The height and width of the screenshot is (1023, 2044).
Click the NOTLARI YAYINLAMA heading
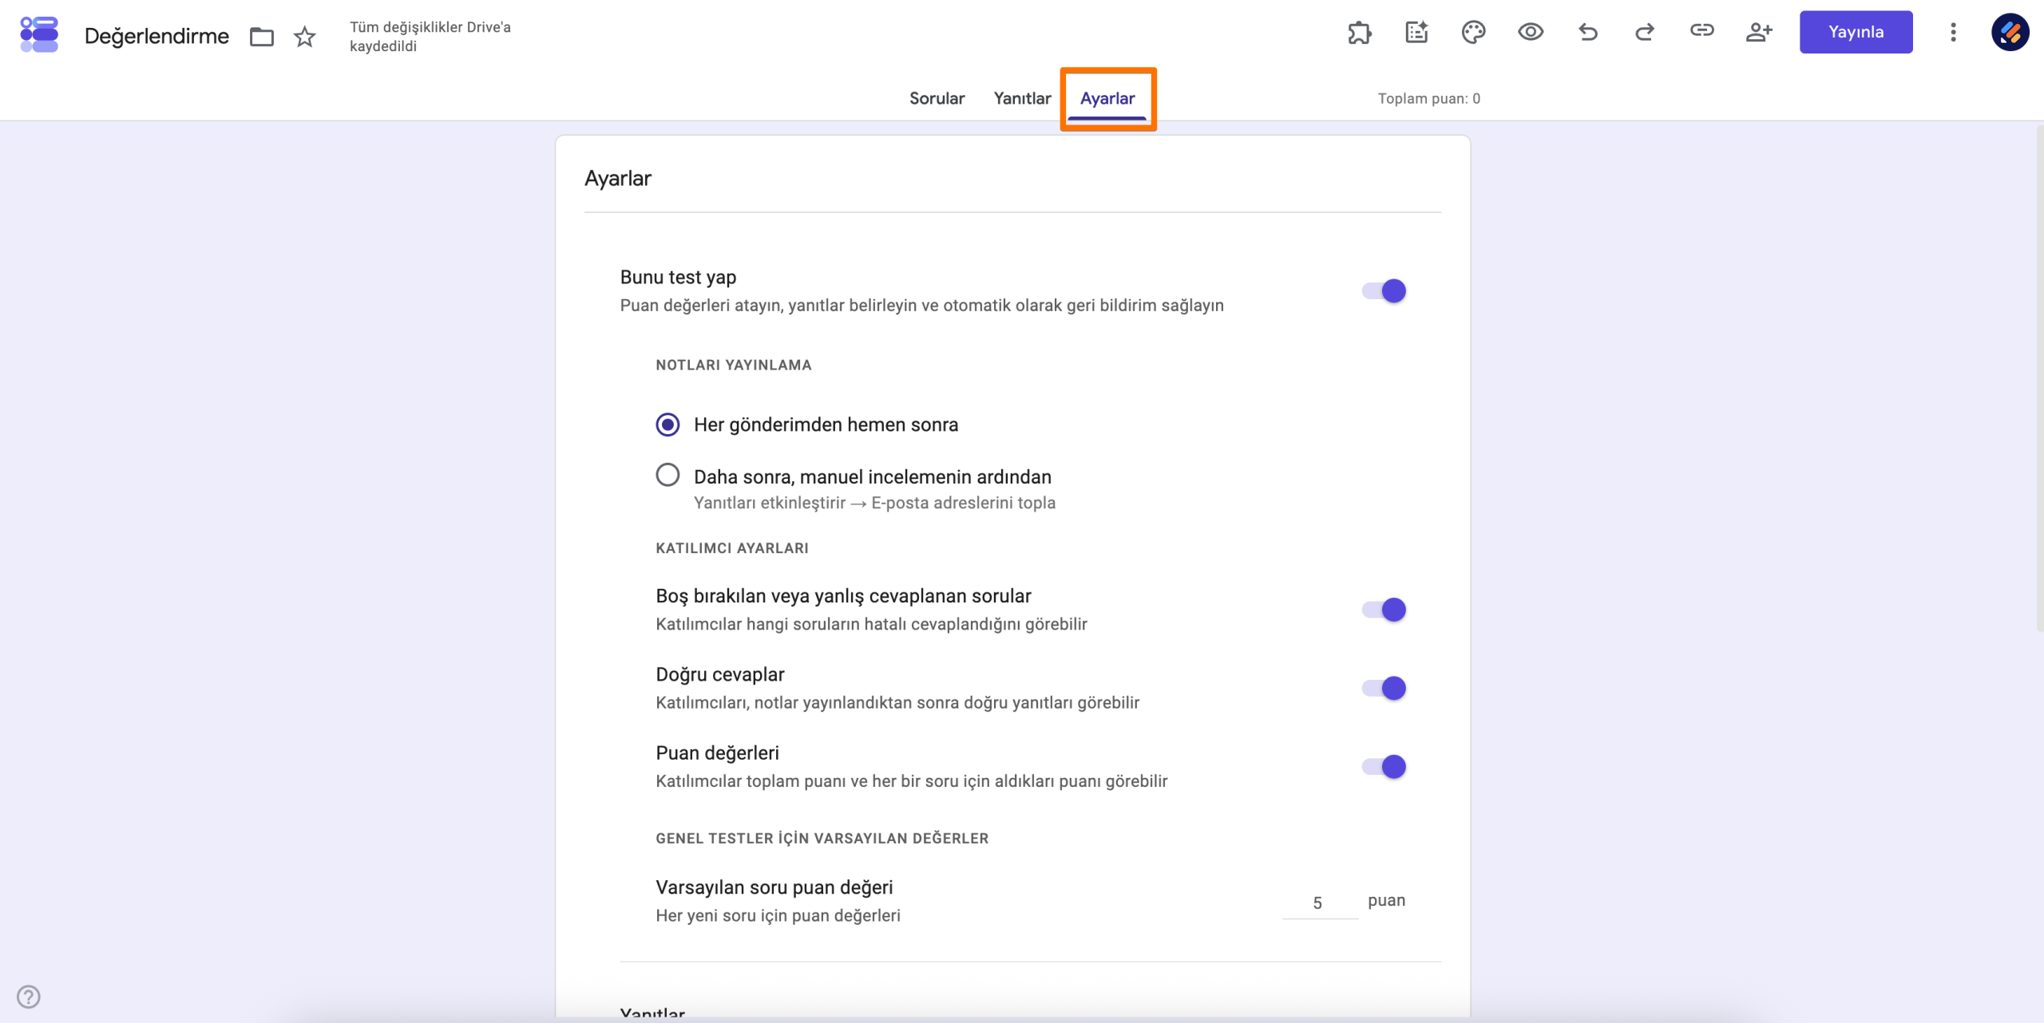(x=734, y=365)
